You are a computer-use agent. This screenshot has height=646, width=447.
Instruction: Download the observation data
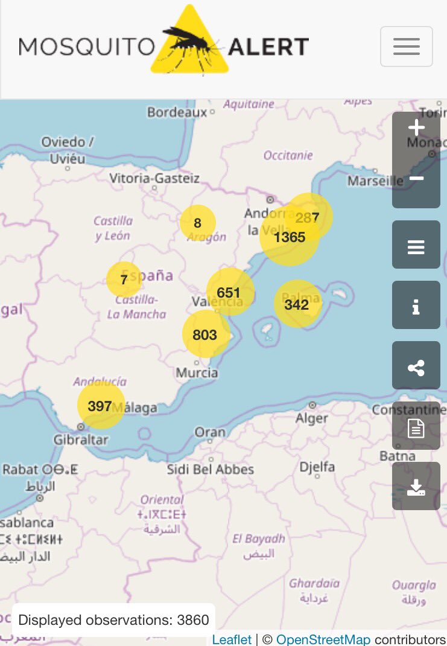coord(416,486)
